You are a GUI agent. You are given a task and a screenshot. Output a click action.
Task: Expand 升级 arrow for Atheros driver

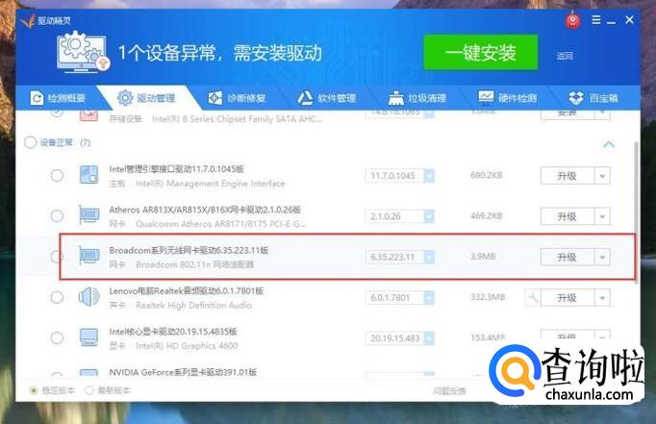pos(602,216)
